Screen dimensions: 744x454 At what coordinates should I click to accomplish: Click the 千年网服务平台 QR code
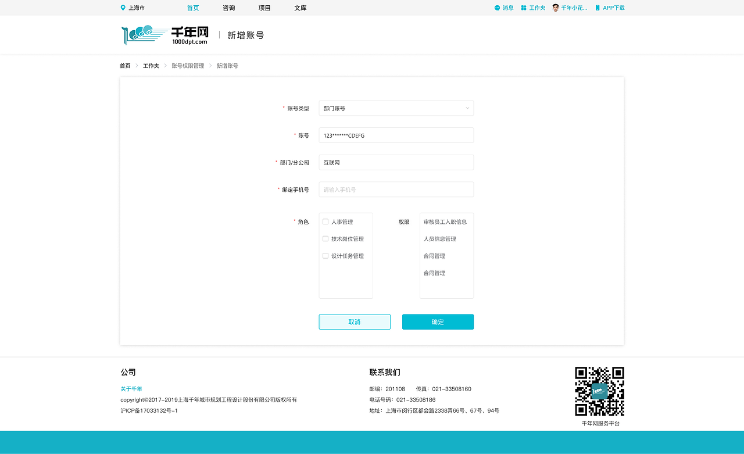[x=600, y=391]
